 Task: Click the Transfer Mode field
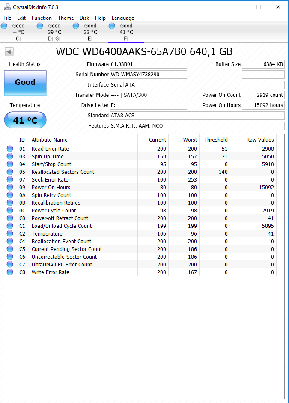tap(149, 95)
